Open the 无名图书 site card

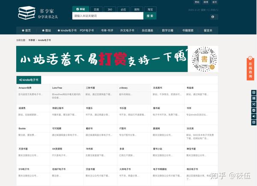pos(167,94)
